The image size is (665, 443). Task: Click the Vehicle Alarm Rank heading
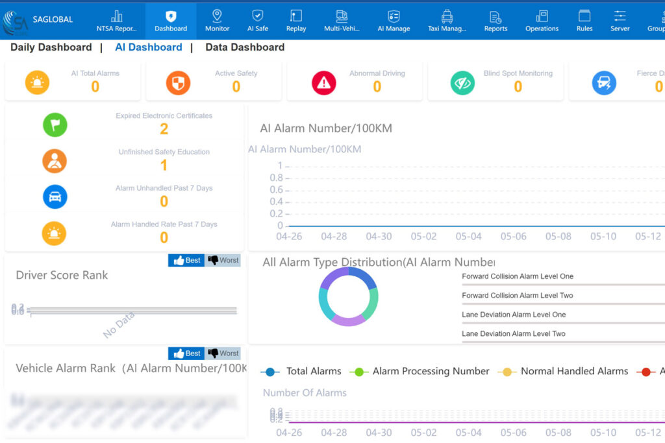(x=131, y=368)
